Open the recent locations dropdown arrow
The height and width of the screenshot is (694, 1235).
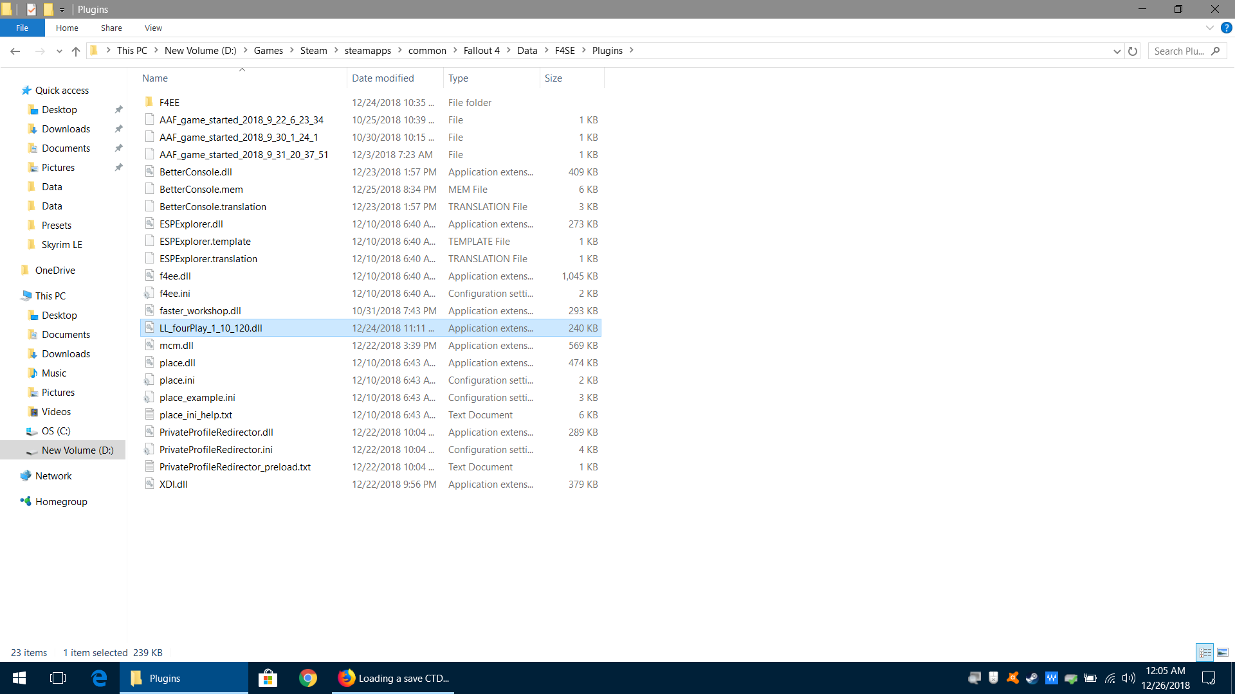[x=59, y=51]
